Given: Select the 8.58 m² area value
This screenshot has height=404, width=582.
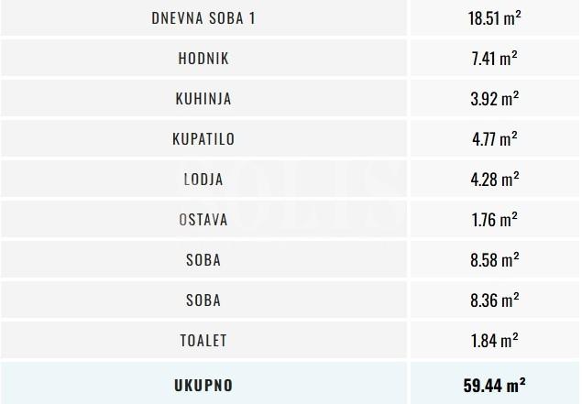Looking at the screenshot, I should coord(494,260).
